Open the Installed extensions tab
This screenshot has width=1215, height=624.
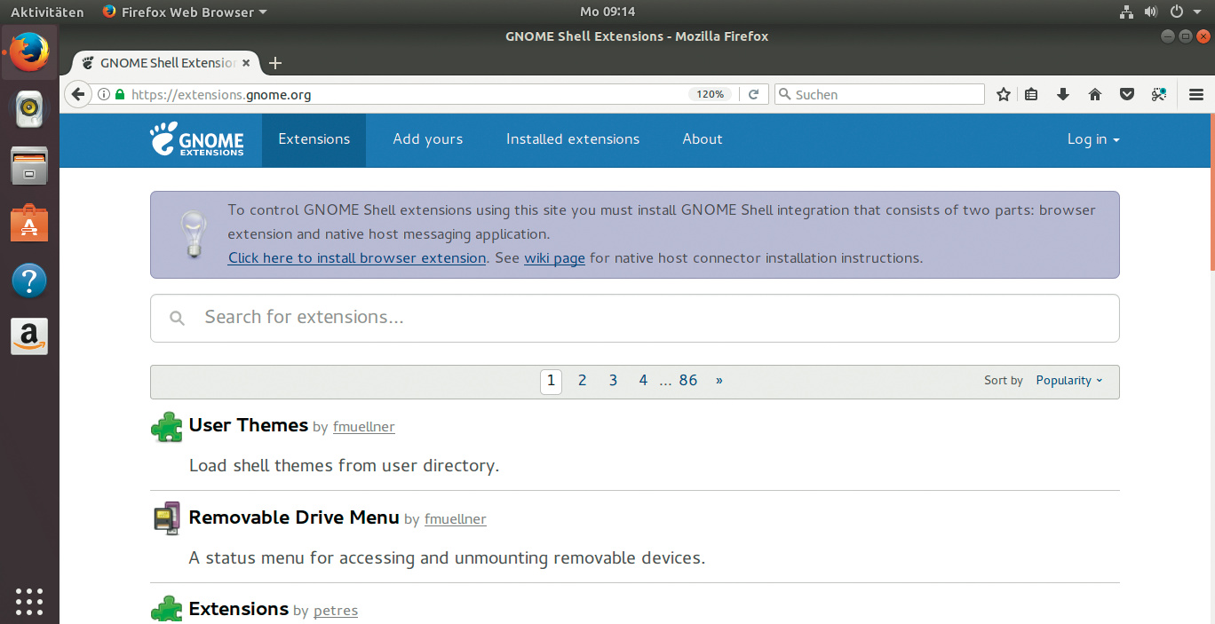pyautogui.click(x=572, y=139)
